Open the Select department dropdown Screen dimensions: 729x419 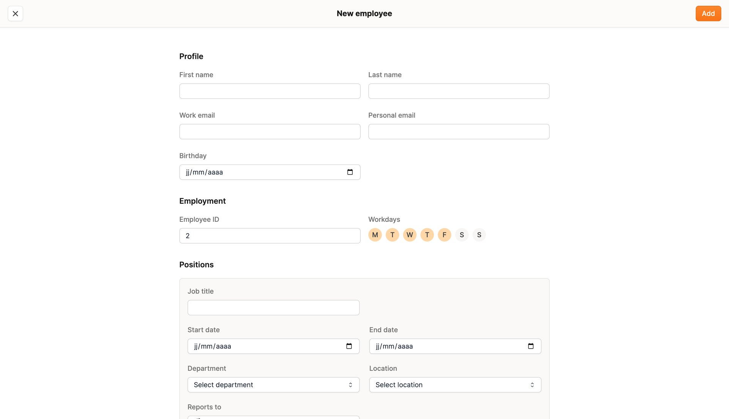point(273,384)
